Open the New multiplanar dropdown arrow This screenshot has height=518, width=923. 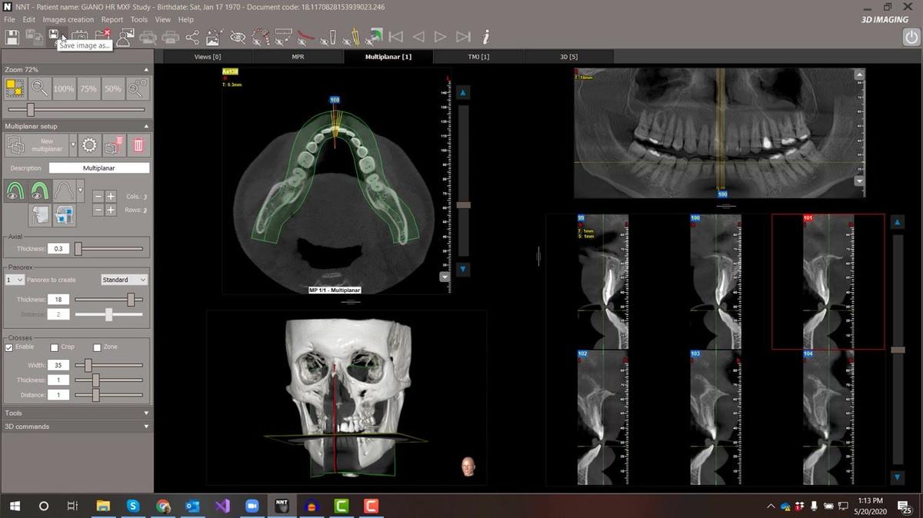[x=73, y=144]
